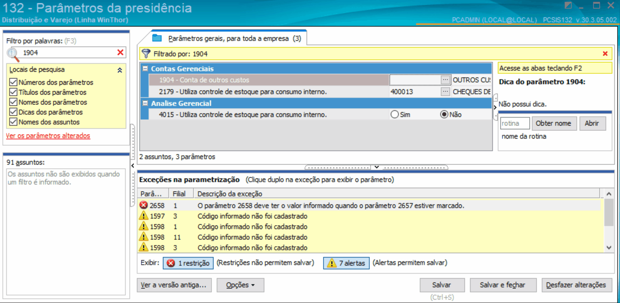This screenshot has height=303, width=620.
Task: Click 'Ver a versão antiga...' button
Action: click(173, 285)
